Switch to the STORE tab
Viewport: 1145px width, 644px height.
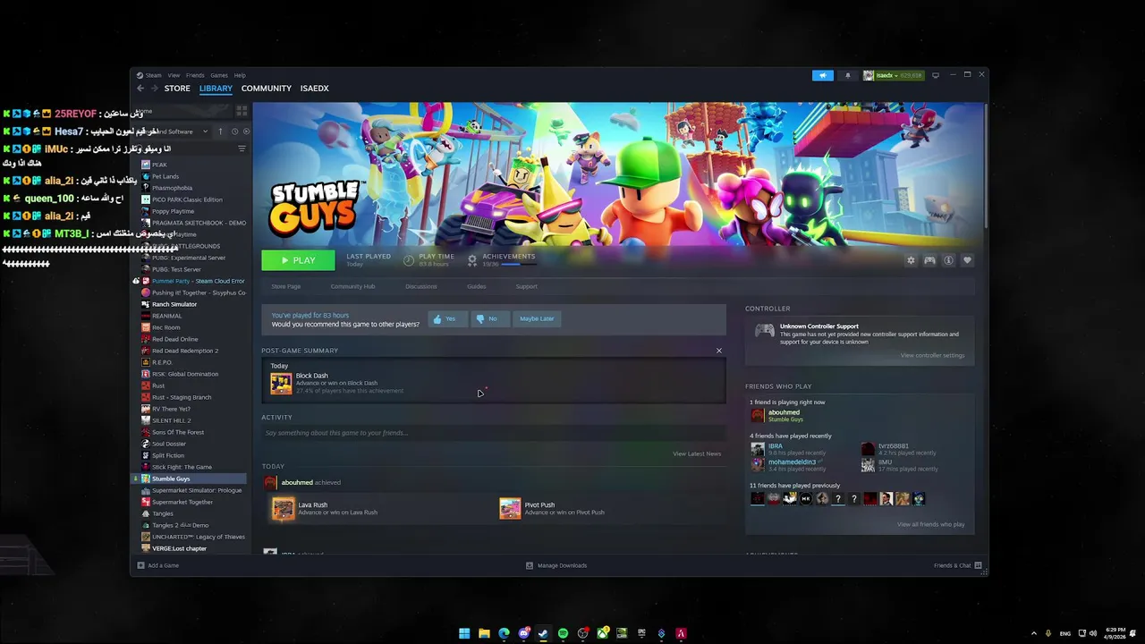point(177,89)
